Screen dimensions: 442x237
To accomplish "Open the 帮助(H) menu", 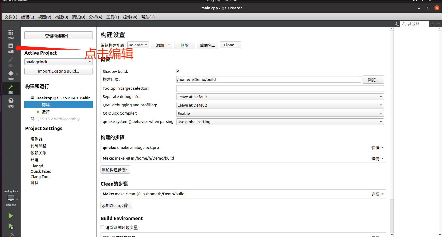I will [148, 17].
